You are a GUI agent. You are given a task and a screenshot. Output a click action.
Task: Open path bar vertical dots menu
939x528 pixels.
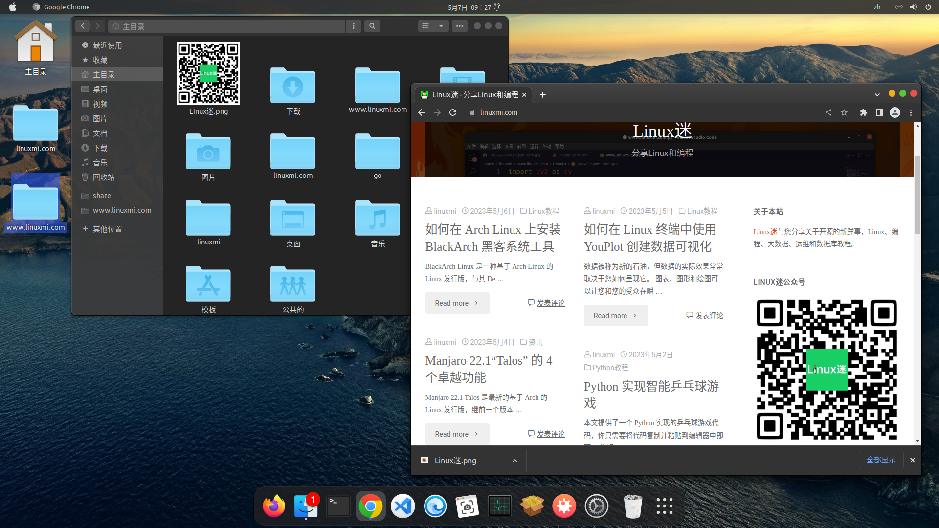point(354,26)
